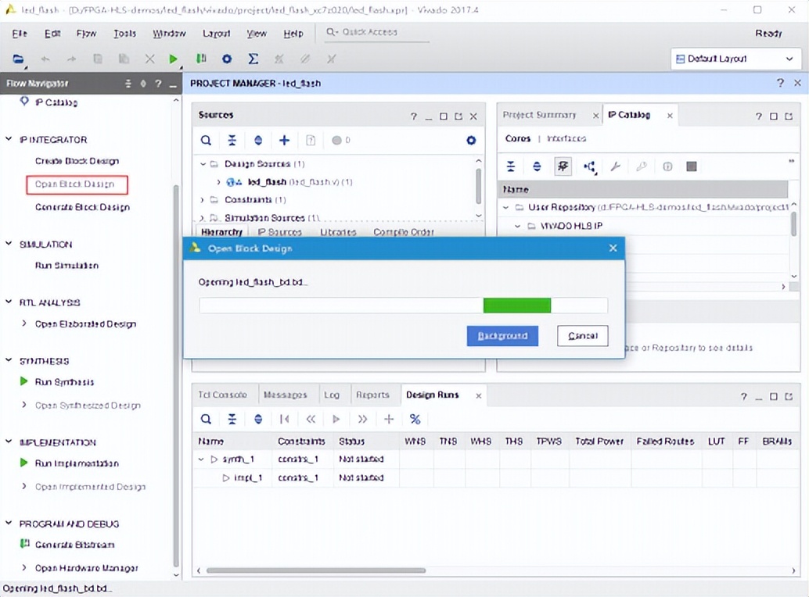Click the Generate Bitstream toolbar icon
809x597 pixels.
click(x=201, y=59)
